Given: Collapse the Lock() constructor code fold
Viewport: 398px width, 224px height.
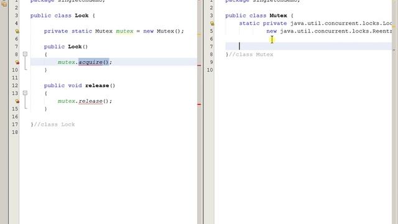Looking at the screenshot, I should 25,54.
